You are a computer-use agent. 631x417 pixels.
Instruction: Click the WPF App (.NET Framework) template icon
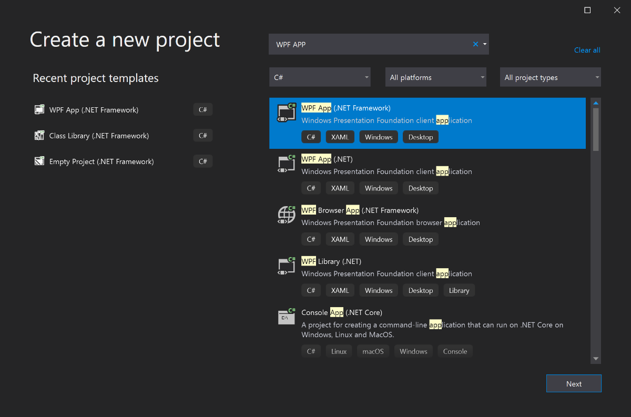click(x=287, y=113)
